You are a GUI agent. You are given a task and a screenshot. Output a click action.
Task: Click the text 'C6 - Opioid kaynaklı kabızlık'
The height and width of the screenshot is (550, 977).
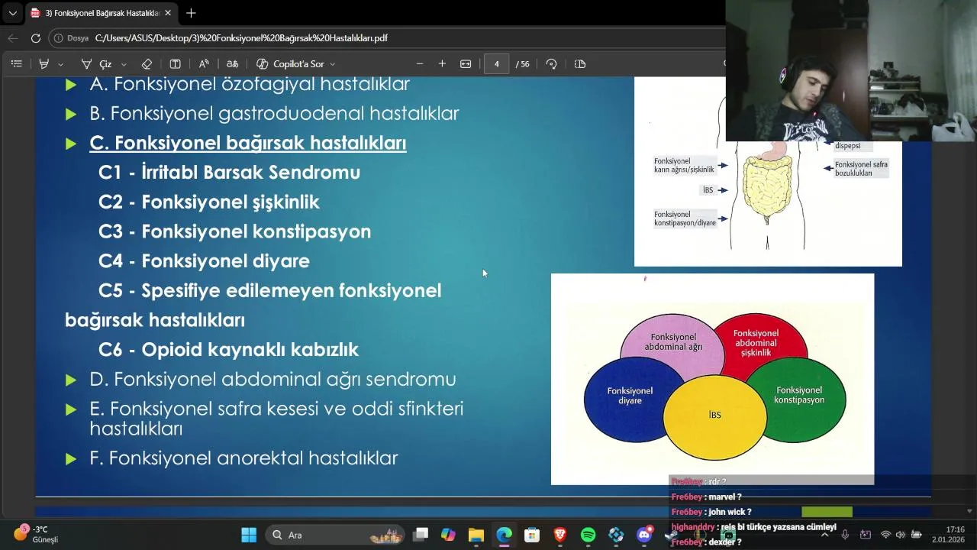(228, 350)
